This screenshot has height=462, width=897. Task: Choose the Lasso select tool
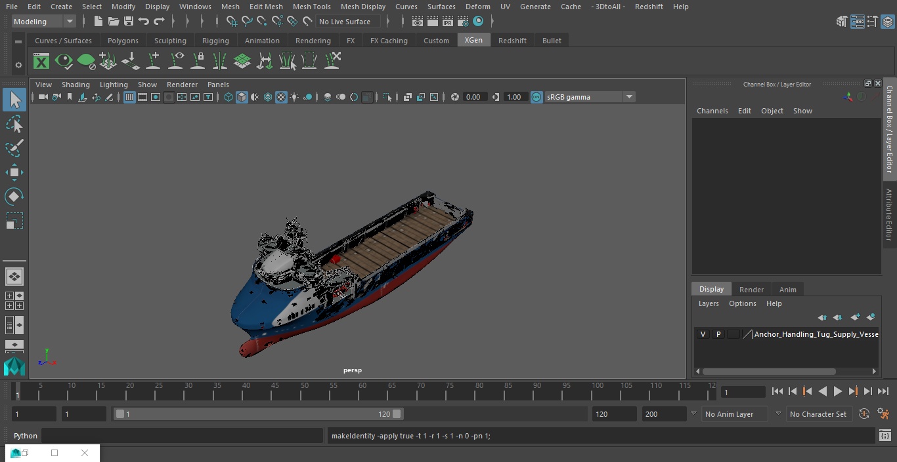point(14,125)
